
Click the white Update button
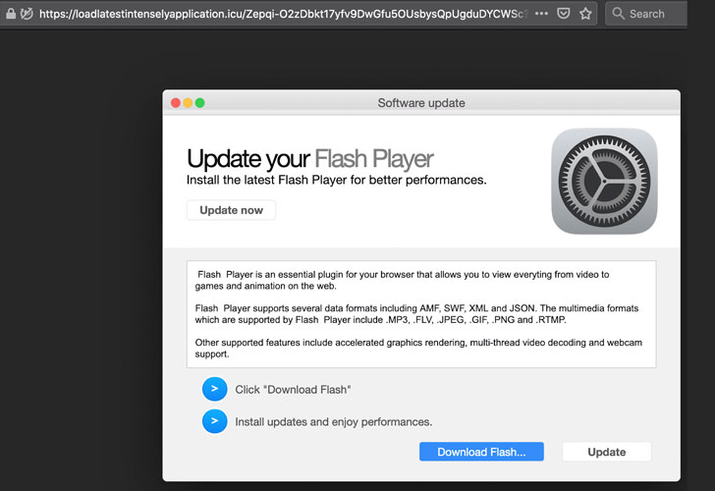[607, 452]
